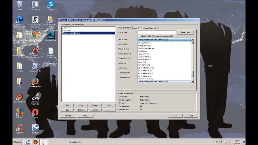The image size is (258, 145).
Task: Click the Up button
Action: pos(109,105)
